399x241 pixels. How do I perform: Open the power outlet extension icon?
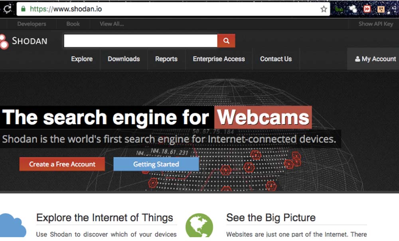click(381, 9)
